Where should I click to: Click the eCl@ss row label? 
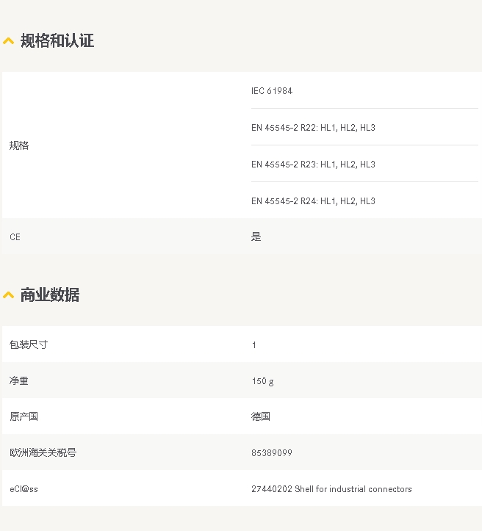24,489
